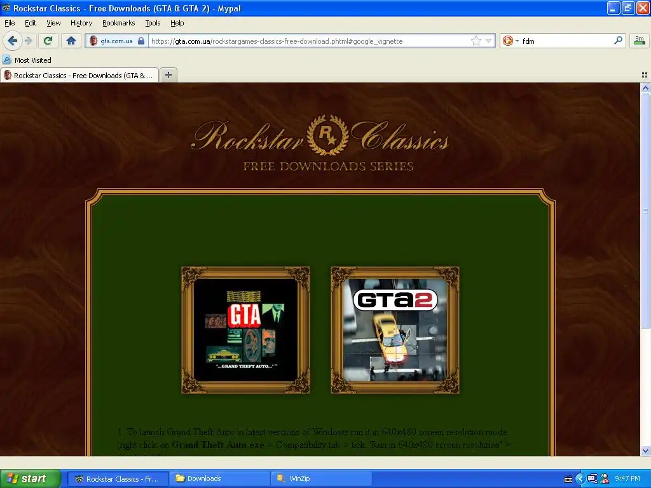Go back using the Back arrow button
Image resolution: width=651 pixels, height=488 pixels.
pyautogui.click(x=12, y=41)
